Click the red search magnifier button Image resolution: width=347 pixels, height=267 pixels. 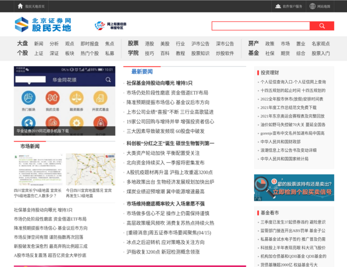tap(322, 26)
